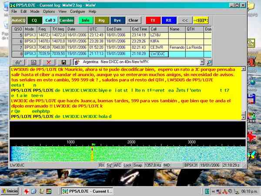
Task: Click the La Florida QTH cell
Action: click(x=194, y=47)
